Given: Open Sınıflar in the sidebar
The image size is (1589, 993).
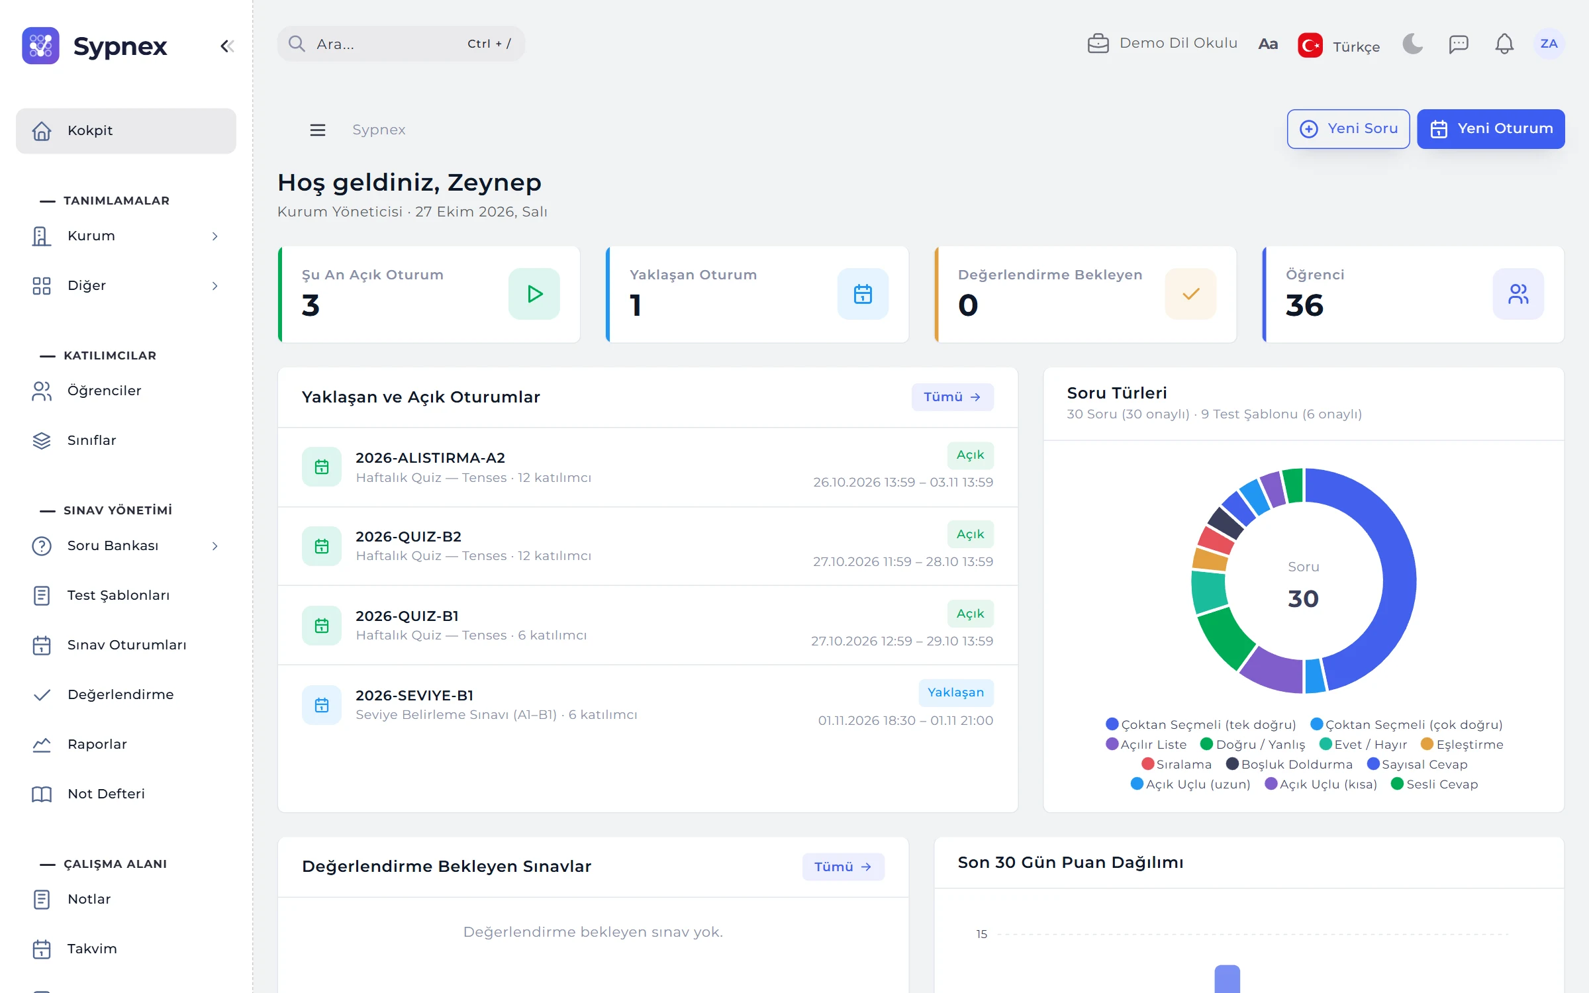Looking at the screenshot, I should coord(126,441).
